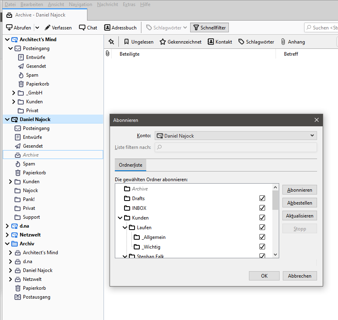This screenshot has width=338, height=320.
Task: Filter by Gekennzeichnet starred messages
Action: 180,42
